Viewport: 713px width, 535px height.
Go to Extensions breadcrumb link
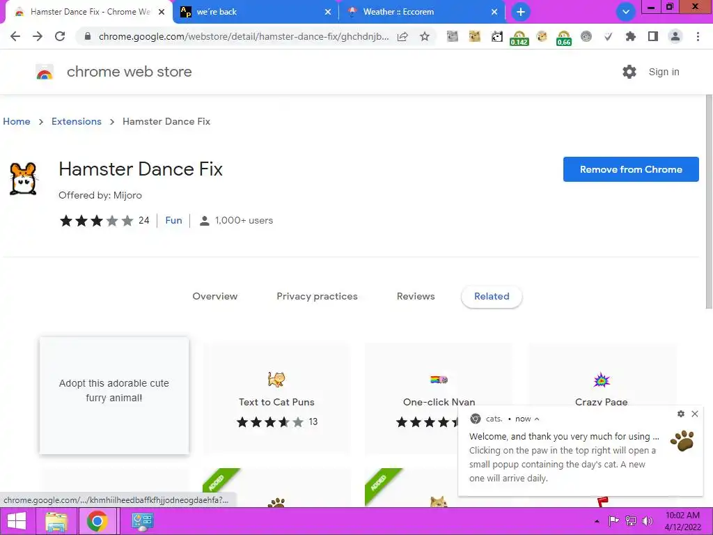(77, 121)
